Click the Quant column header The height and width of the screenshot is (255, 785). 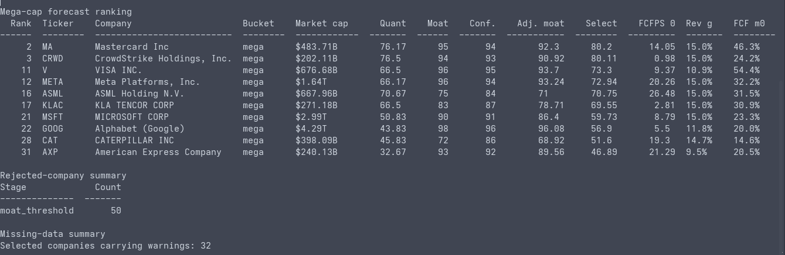[x=393, y=23]
